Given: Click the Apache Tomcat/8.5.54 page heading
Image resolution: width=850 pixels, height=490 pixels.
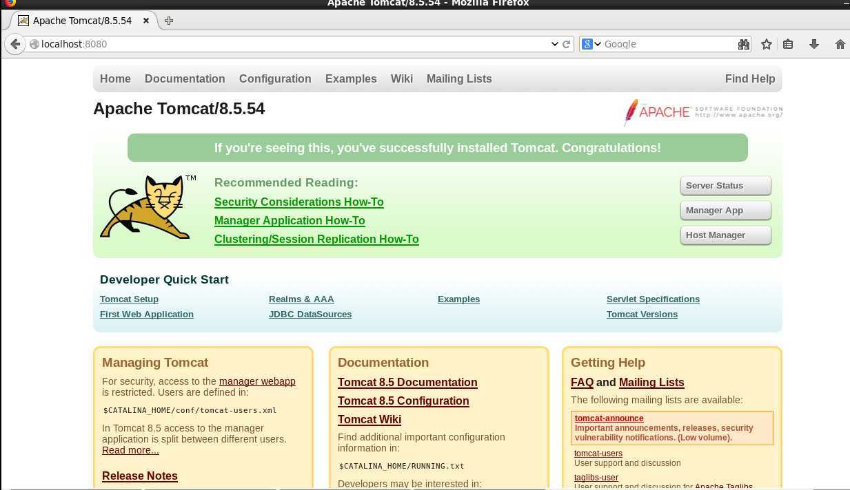Looking at the screenshot, I should pos(179,109).
